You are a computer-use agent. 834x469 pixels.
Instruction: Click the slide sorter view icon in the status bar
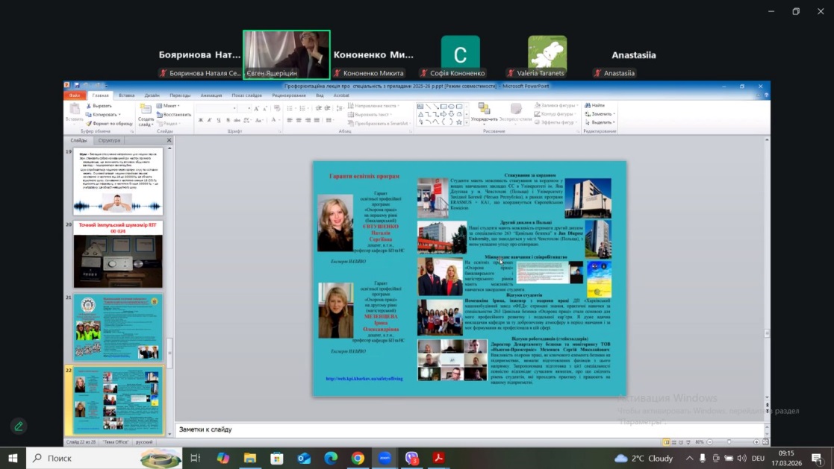[674, 442]
